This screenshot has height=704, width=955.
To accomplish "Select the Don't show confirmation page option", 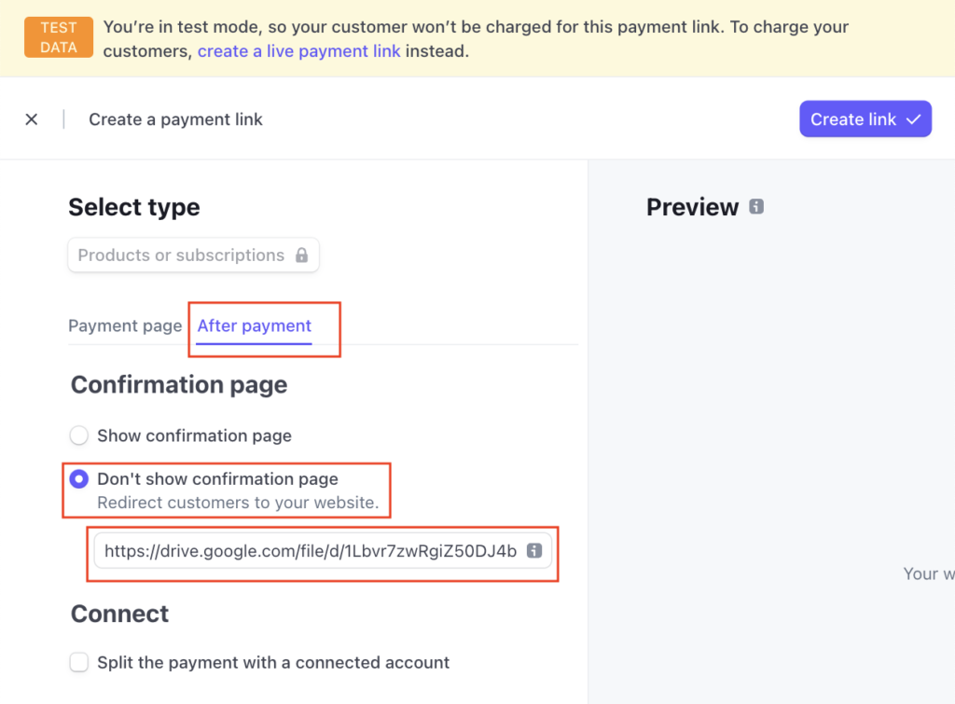I will [78, 479].
